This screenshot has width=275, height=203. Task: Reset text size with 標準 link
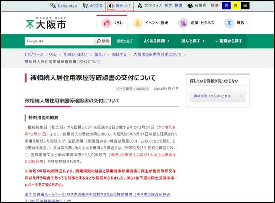(x=179, y=6)
